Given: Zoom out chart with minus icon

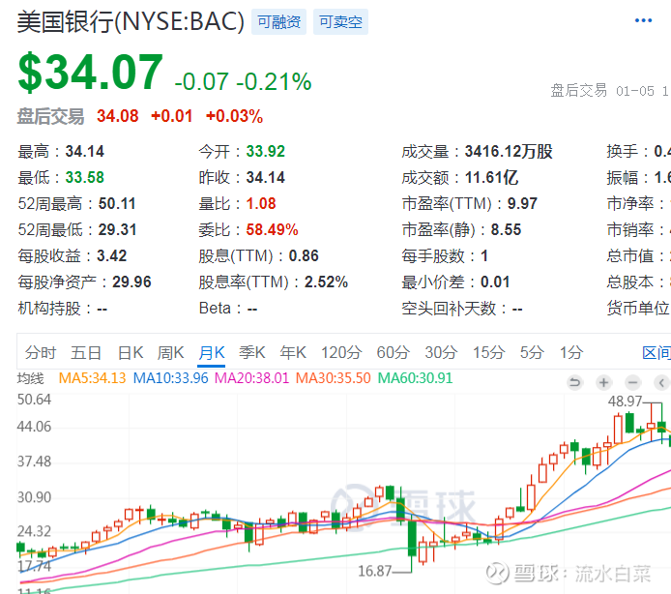Looking at the screenshot, I should point(633,382).
